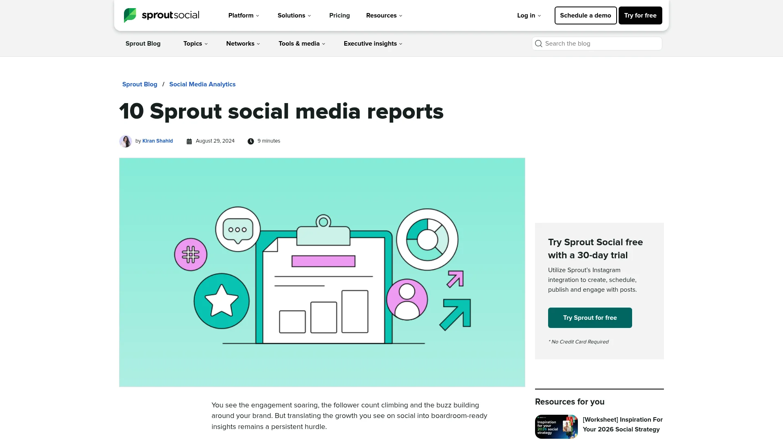Click the '* No Credit Card Required' note

[x=578, y=342]
